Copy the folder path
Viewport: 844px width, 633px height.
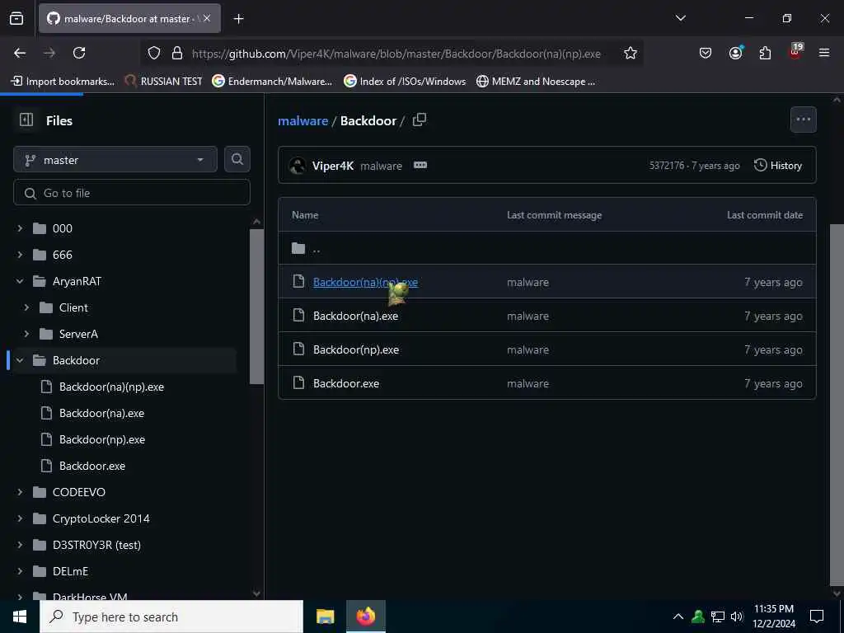(420, 120)
